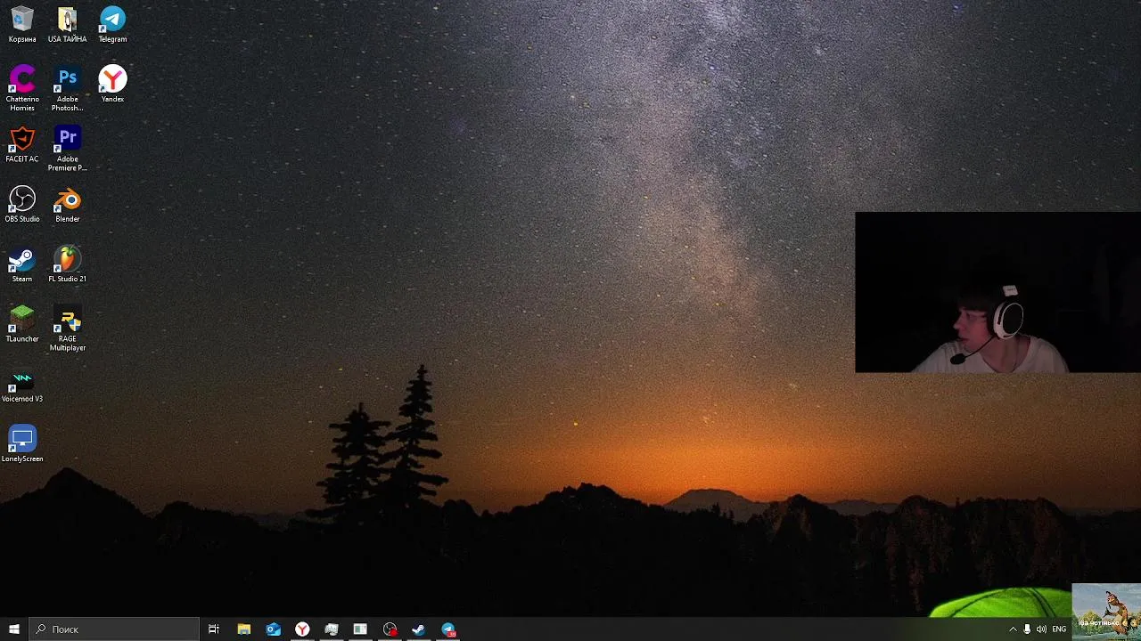
Task: Switch to Outlook on the taskbar
Action: [x=273, y=629]
